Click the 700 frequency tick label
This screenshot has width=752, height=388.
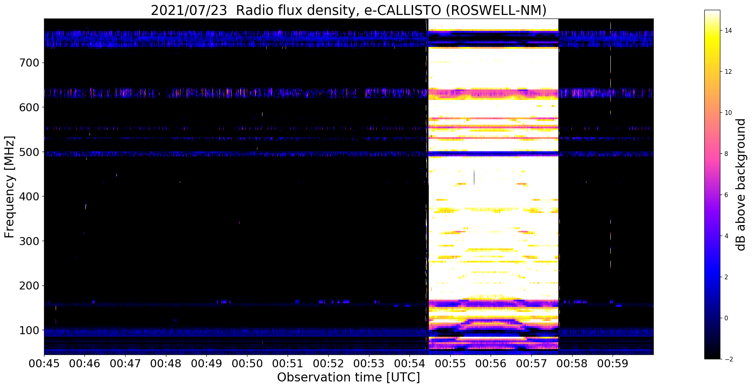coord(28,63)
